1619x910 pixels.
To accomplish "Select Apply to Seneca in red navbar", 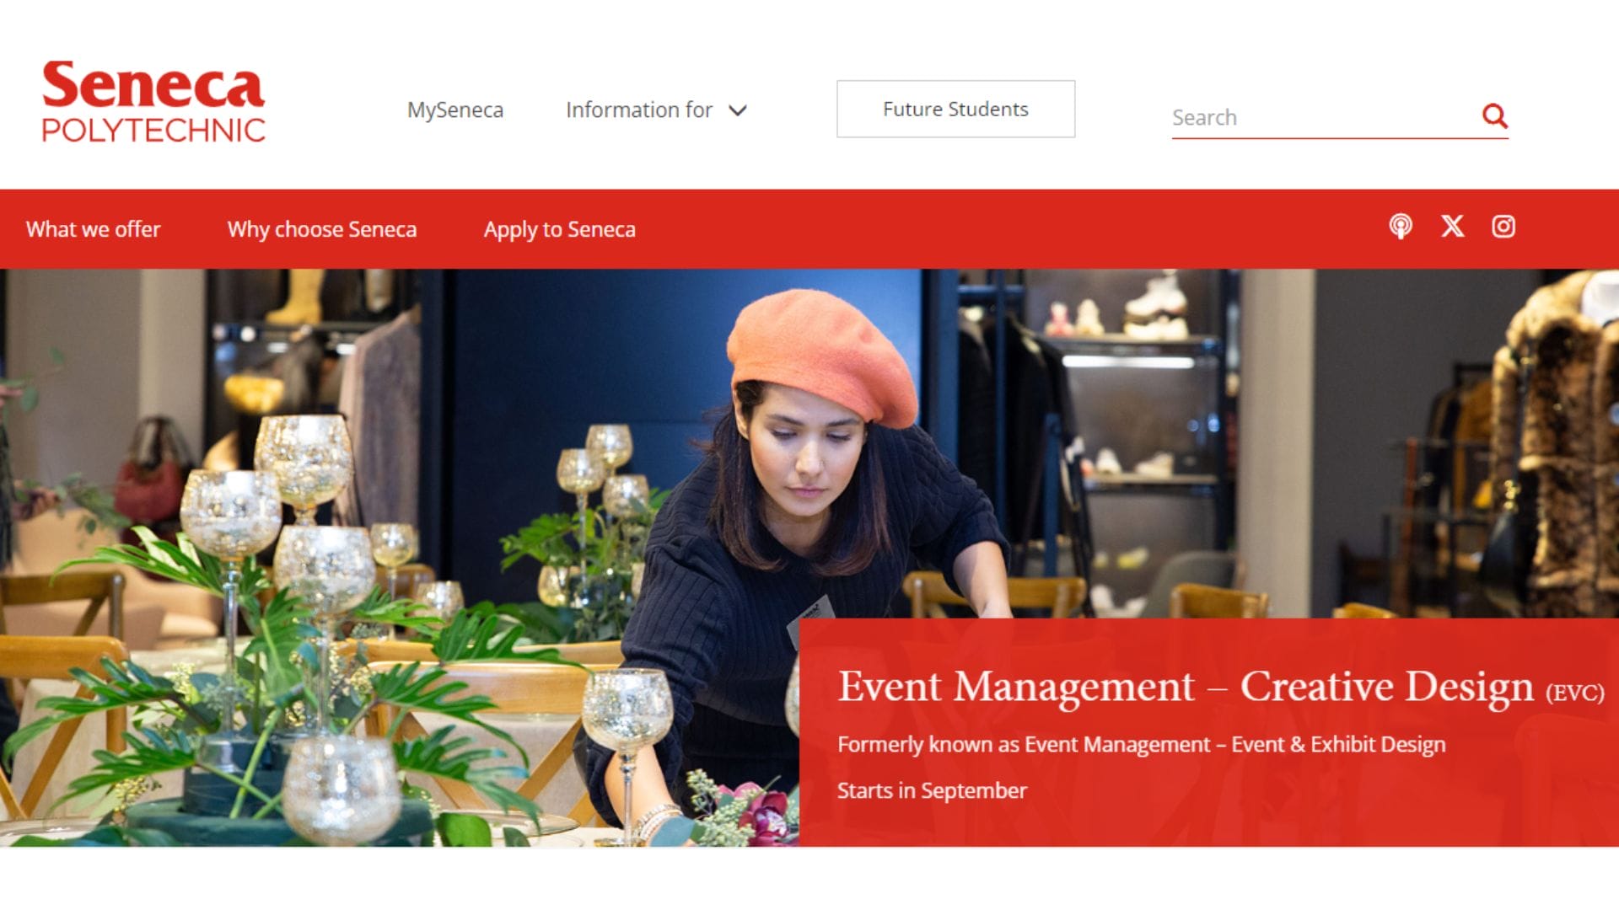I will point(560,229).
